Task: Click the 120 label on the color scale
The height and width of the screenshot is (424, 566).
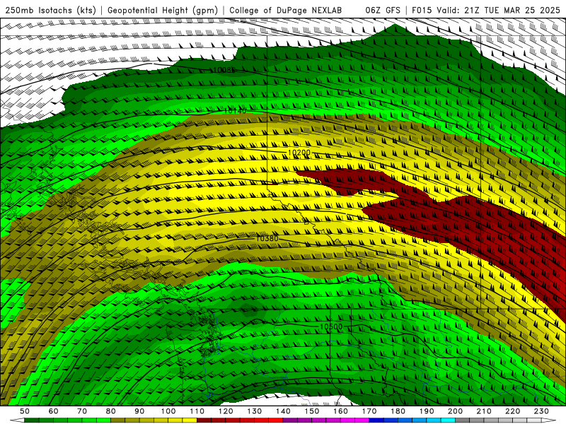Action: pyautogui.click(x=226, y=411)
